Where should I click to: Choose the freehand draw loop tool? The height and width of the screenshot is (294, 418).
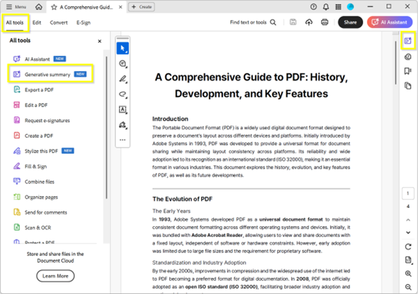tap(123, 94)
